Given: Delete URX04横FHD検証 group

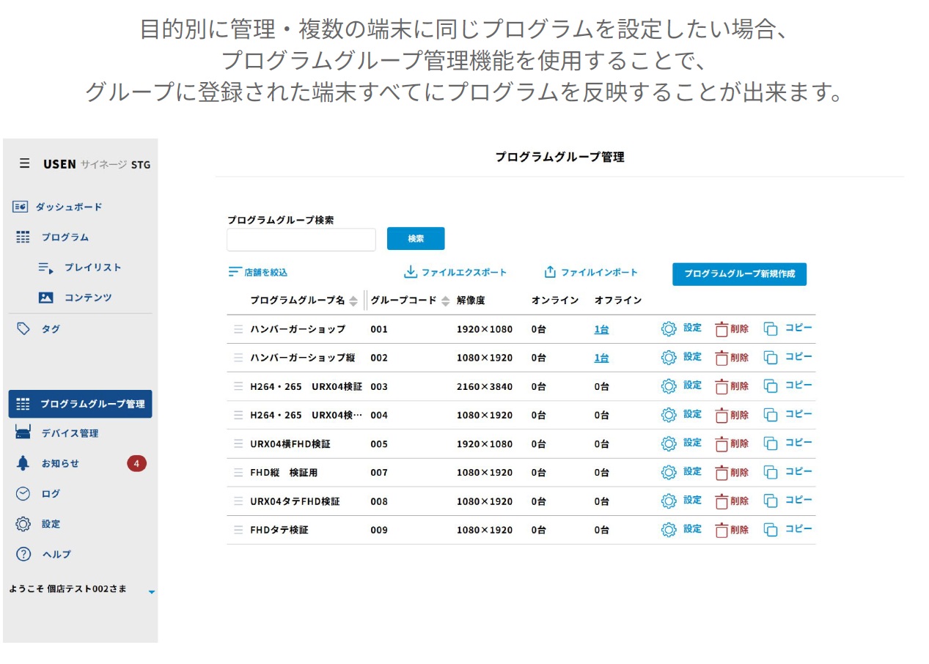Looking at the screenshot, I should [732, 443].
